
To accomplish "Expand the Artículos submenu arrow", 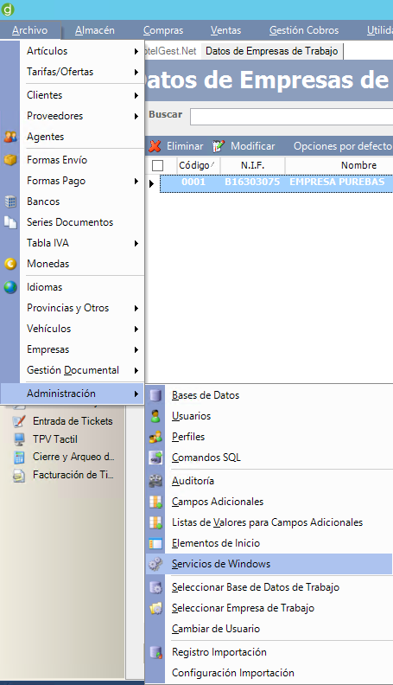I will (x=136, y=52).
